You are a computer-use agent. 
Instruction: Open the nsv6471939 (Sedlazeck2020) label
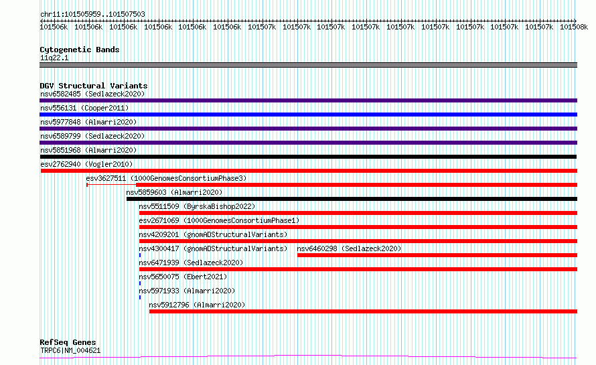click(191, 263)
